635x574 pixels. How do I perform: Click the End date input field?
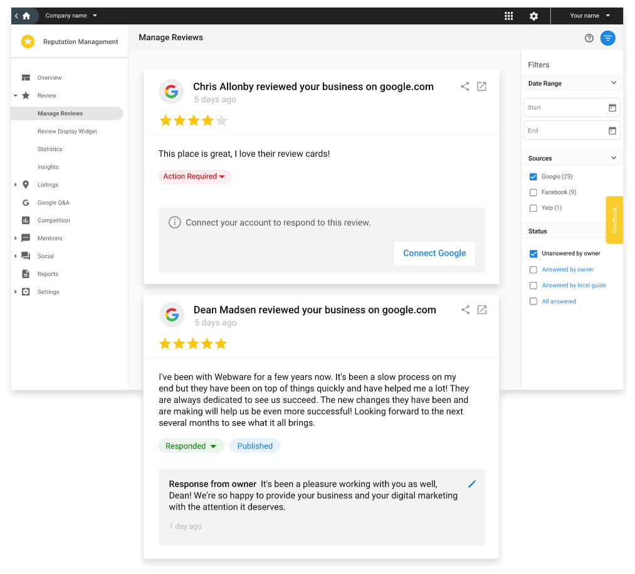click(x=564, y=131)
